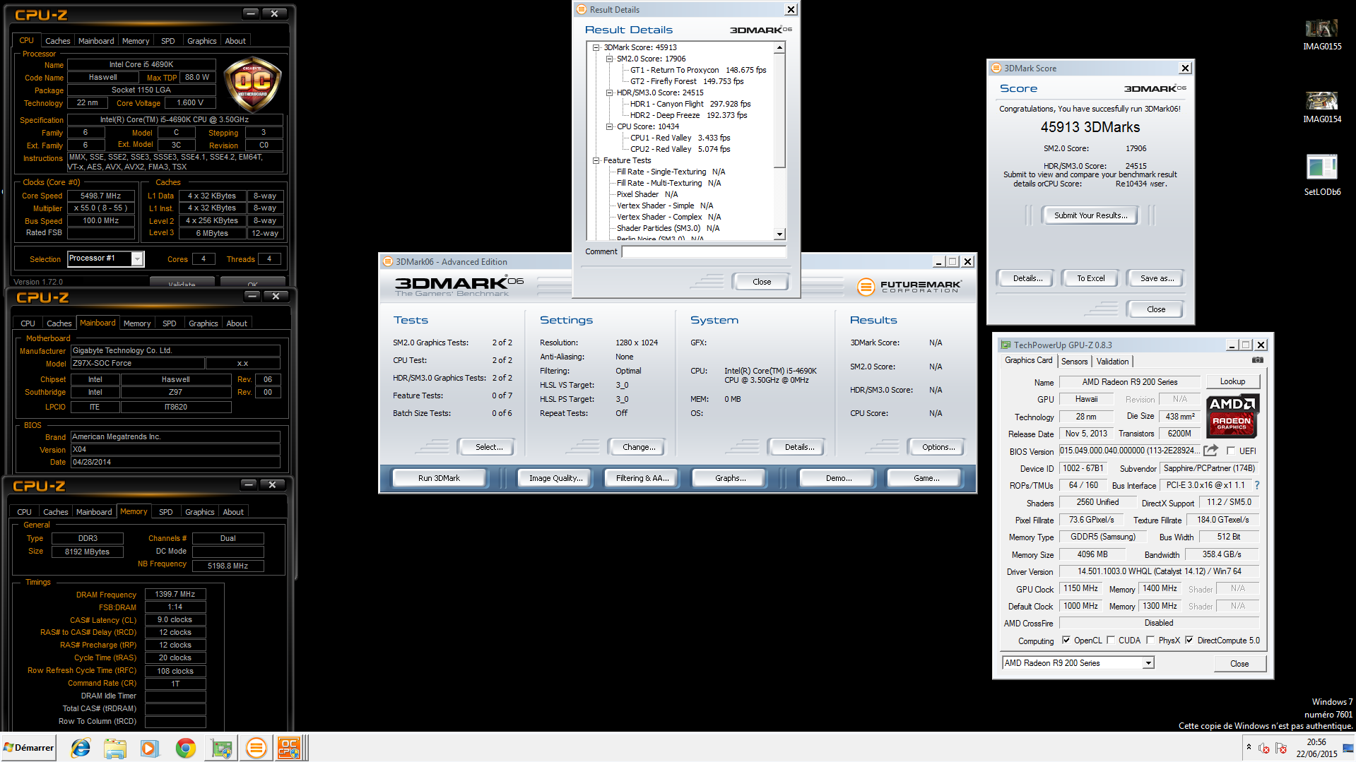Switch to CPU-Z OC taskbar icon

coord(289,748)
